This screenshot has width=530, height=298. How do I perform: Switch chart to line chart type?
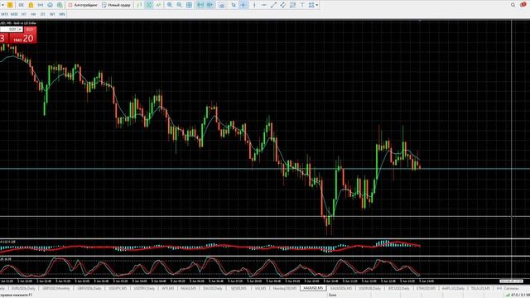158,5
